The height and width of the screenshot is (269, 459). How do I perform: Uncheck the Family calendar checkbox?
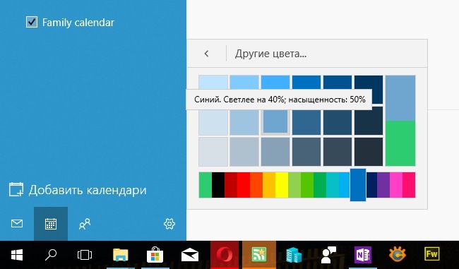click(32, 22)
